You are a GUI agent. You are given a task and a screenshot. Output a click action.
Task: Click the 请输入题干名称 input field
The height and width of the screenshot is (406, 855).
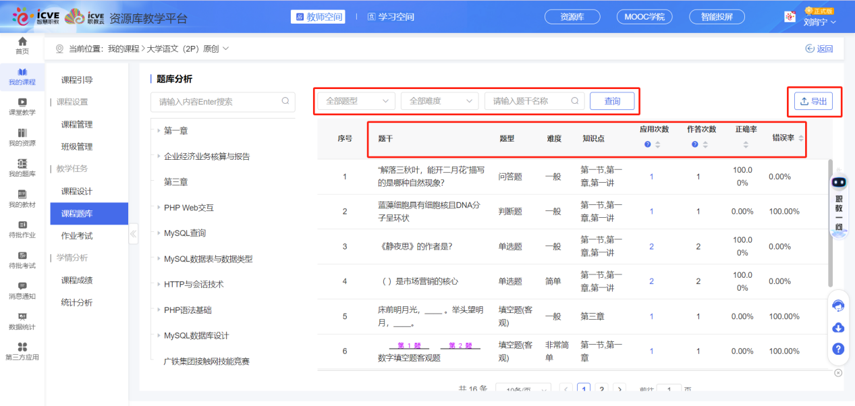point(530,101)
